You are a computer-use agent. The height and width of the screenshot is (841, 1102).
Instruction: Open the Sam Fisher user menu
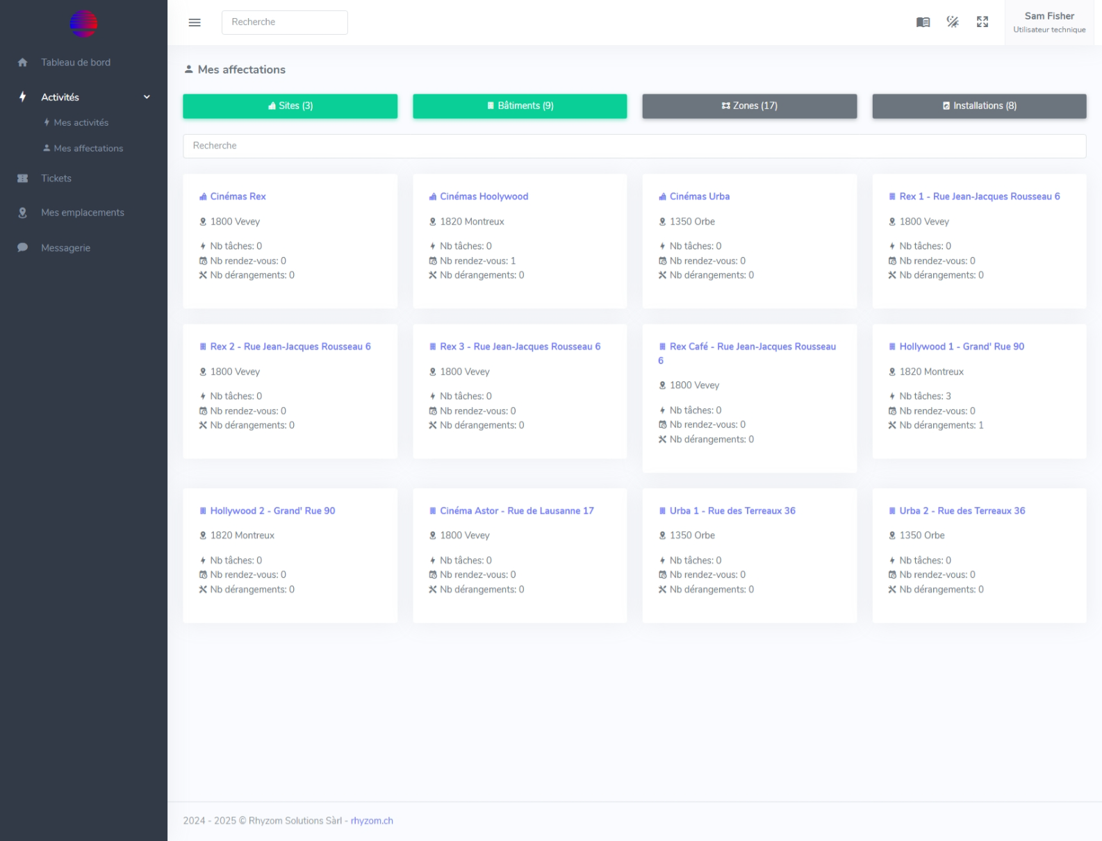(x=1048, y=22)
